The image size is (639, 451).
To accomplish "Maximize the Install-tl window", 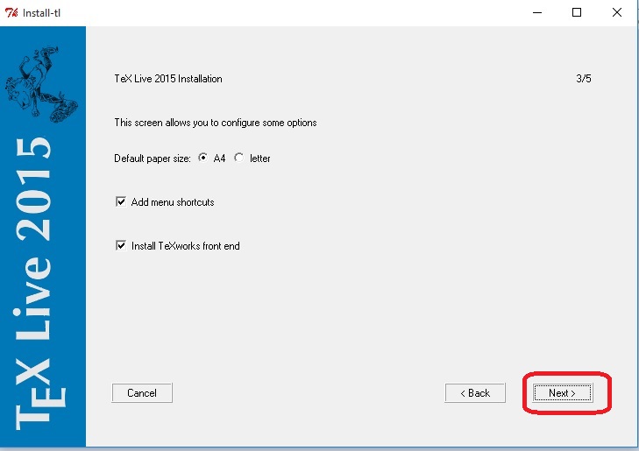I will coord(577,12).
